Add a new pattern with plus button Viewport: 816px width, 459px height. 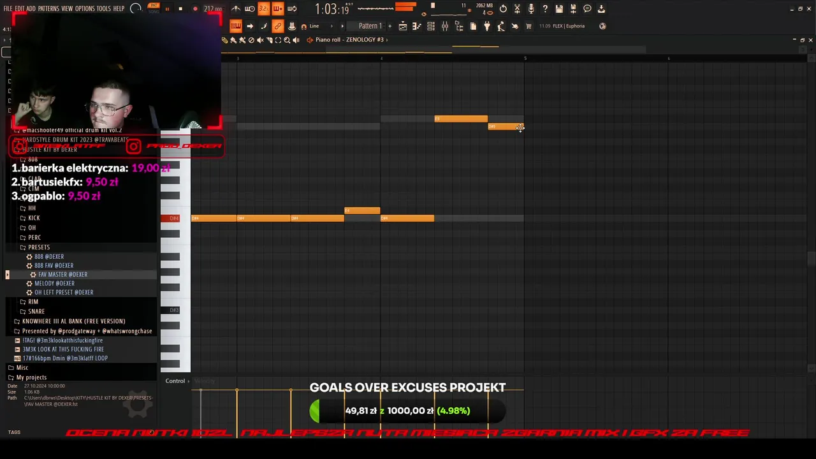[390, 26]
